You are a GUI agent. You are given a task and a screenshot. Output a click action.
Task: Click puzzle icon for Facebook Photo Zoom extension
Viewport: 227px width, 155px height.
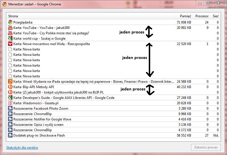point(10,109)
